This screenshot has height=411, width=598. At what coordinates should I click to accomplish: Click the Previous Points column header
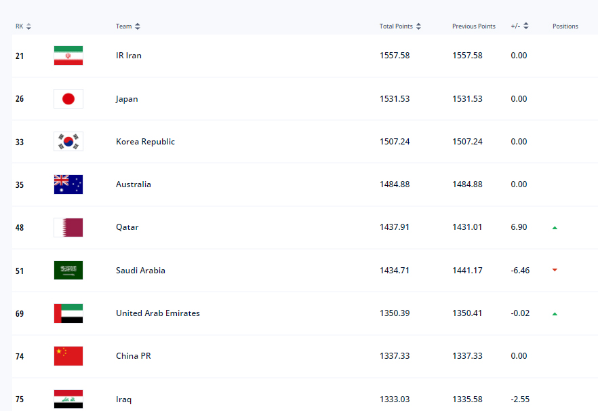tap(474, 26)
